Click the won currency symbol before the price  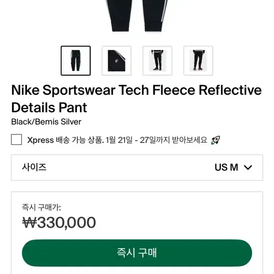click(29, 222)
